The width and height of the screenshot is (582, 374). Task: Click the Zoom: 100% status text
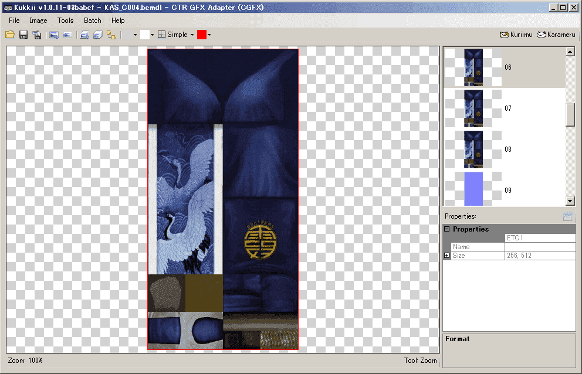coord(25,361)
